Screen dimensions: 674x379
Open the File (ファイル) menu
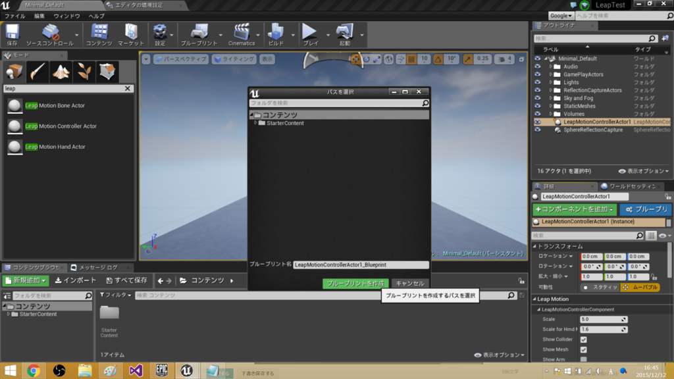(15, 16)
